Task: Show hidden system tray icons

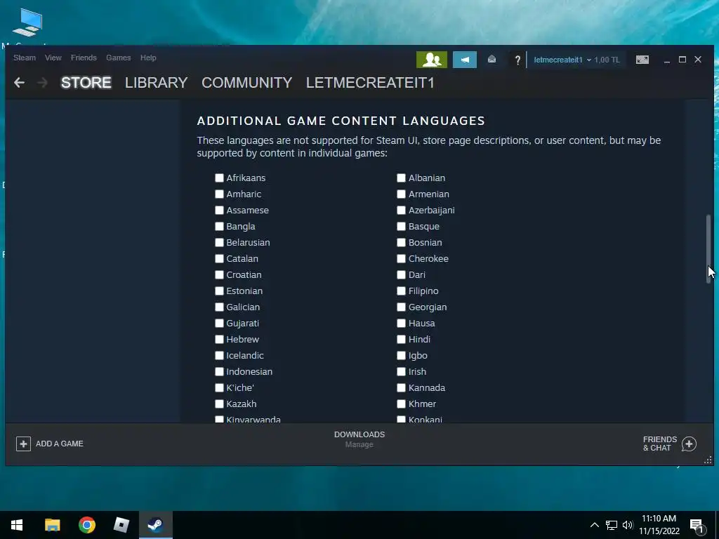Action: (x=594, y=525)
